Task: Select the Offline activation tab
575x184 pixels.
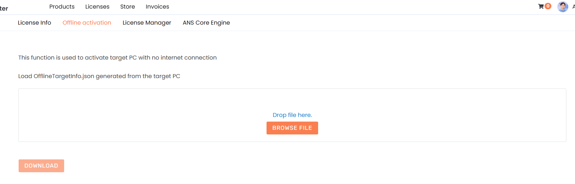Action: pos(87,22)
